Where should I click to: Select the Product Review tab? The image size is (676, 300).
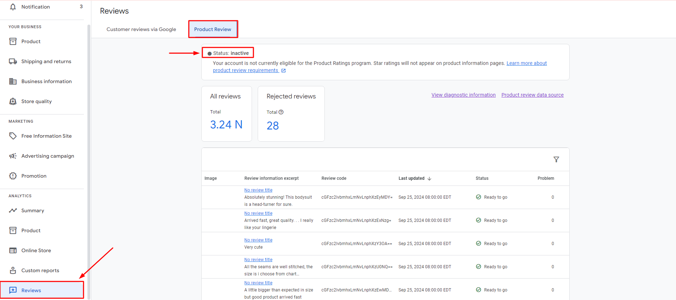[x=213, y=29]
